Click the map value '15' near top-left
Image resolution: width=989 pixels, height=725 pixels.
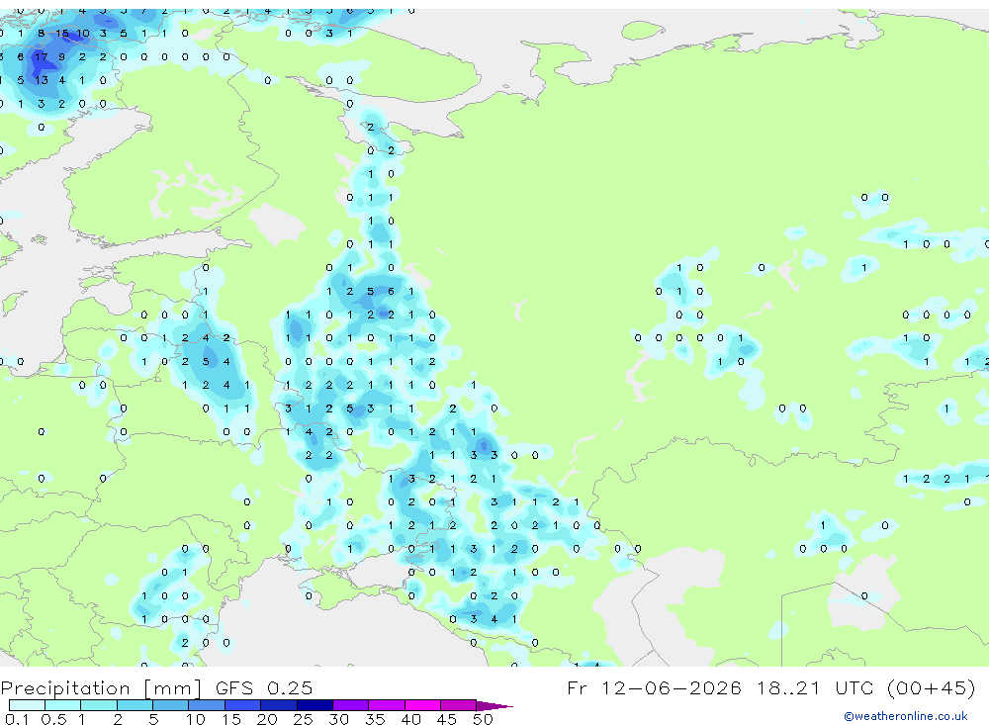point(61,34)
